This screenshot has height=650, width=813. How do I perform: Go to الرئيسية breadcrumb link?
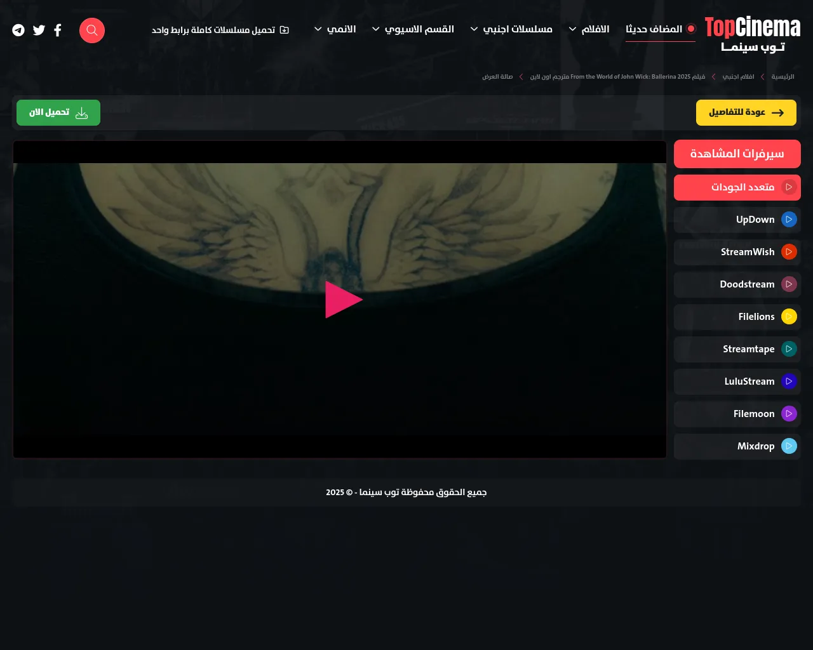[783, 77]
